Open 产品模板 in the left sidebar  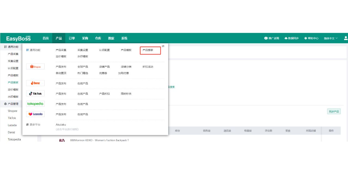[x=13, y=75]
